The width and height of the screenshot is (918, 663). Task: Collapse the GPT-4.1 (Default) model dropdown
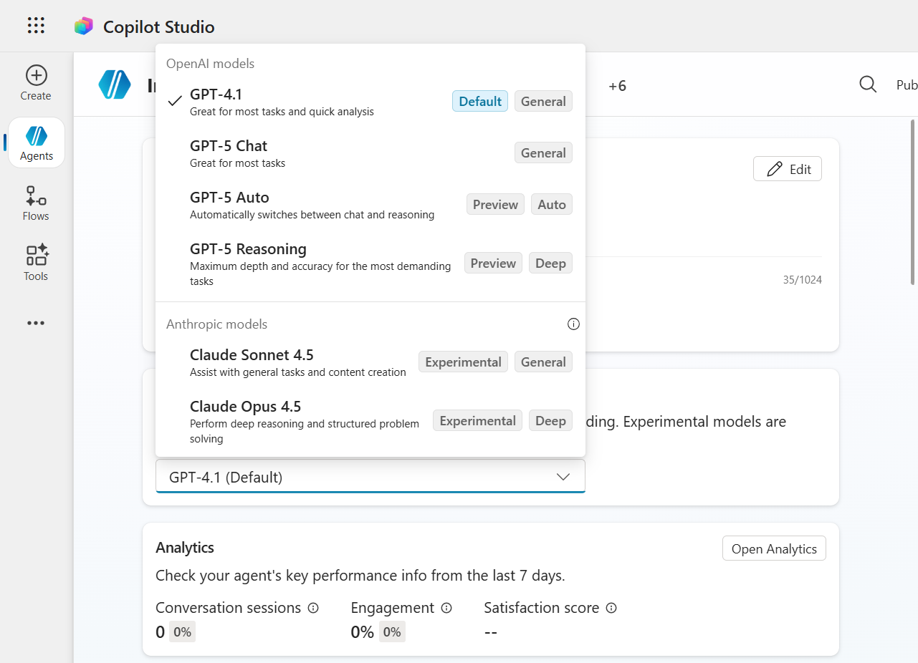[370, 477]
